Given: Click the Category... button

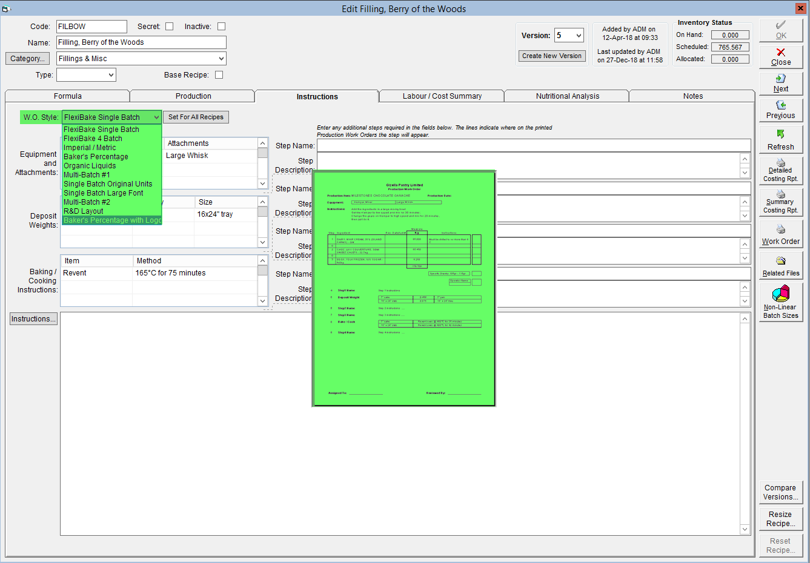Looking at the screenshot, I should click(x=28, y=59).
